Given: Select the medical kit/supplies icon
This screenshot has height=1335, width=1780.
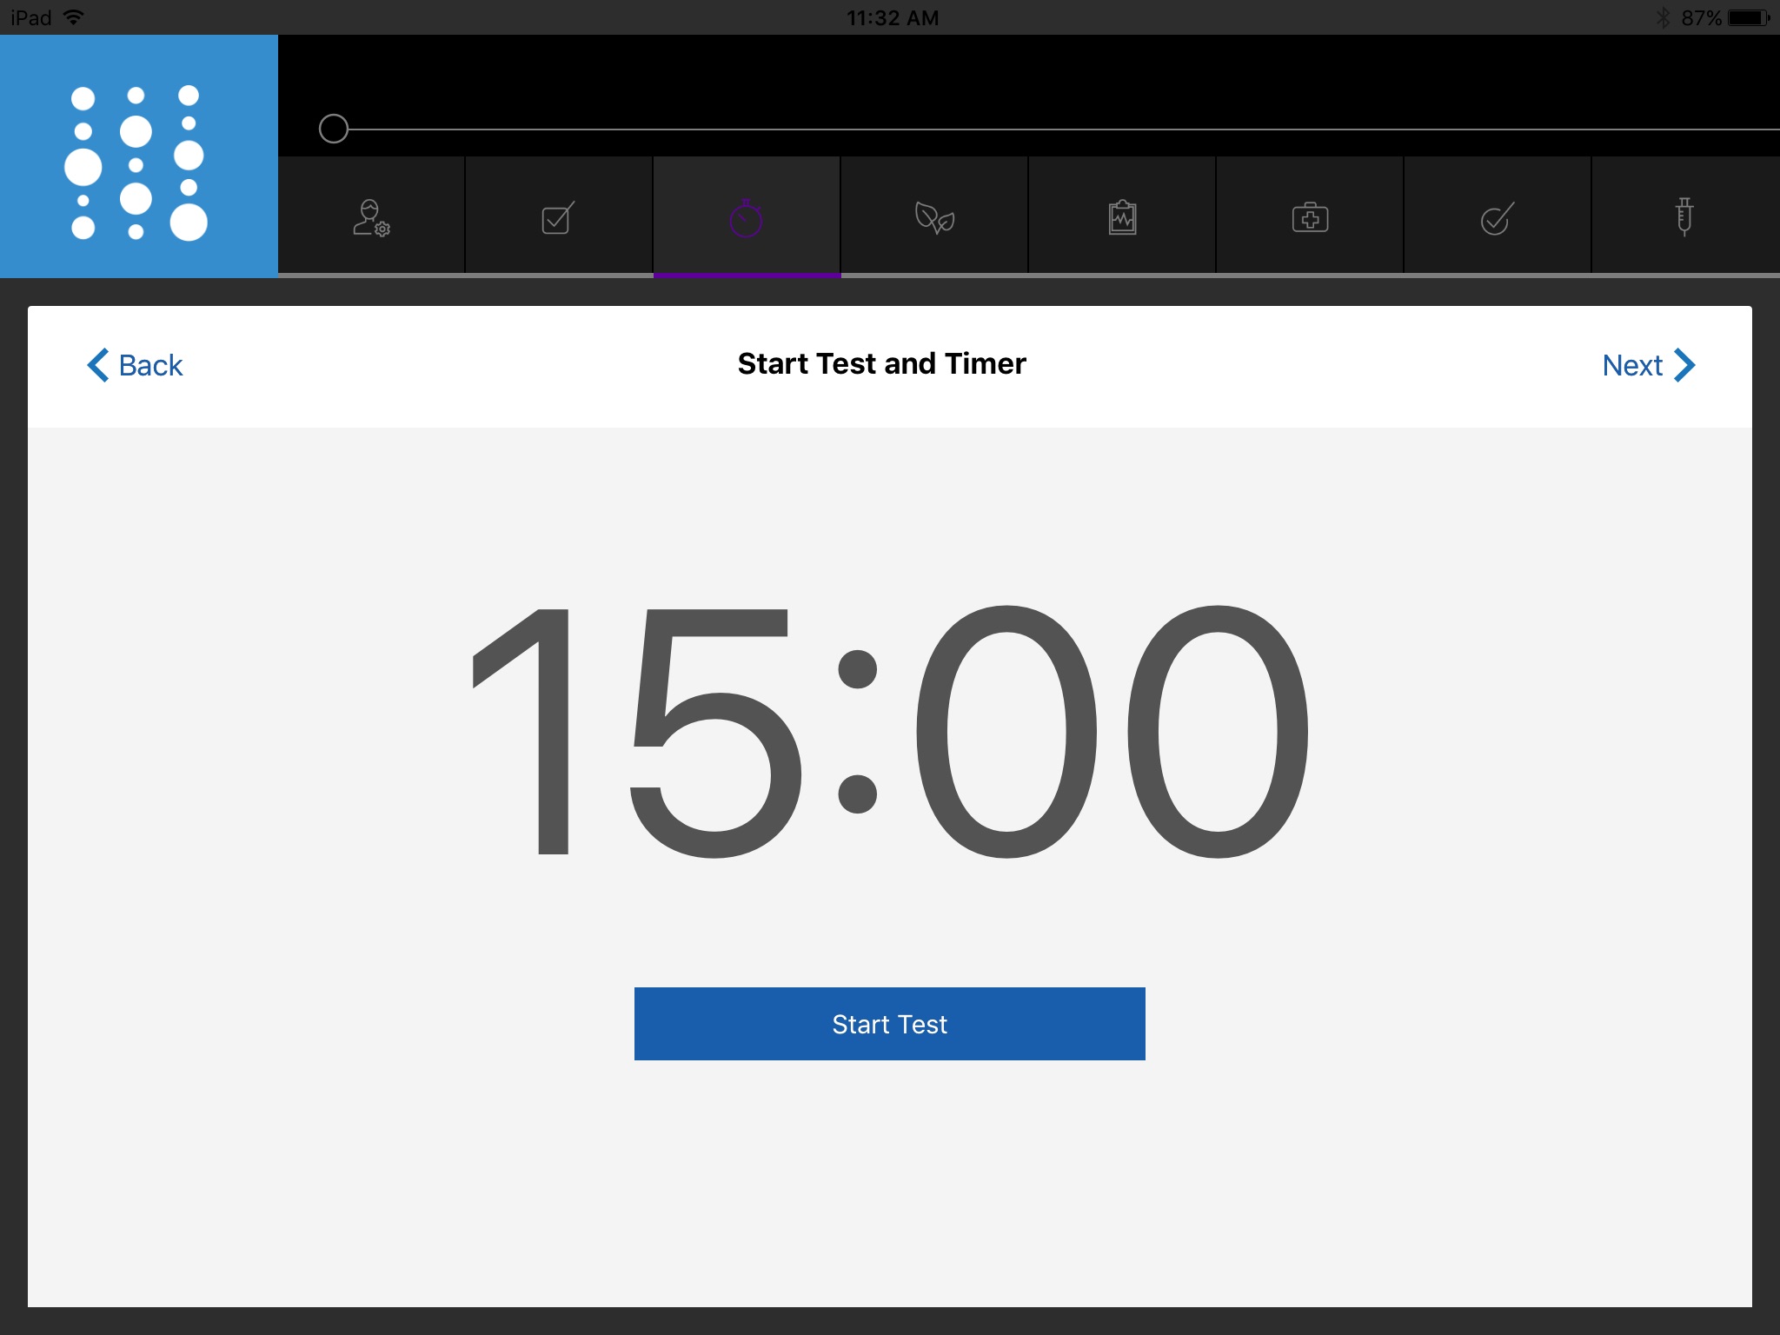Looking at the screenshot, I should point(1311,217).
